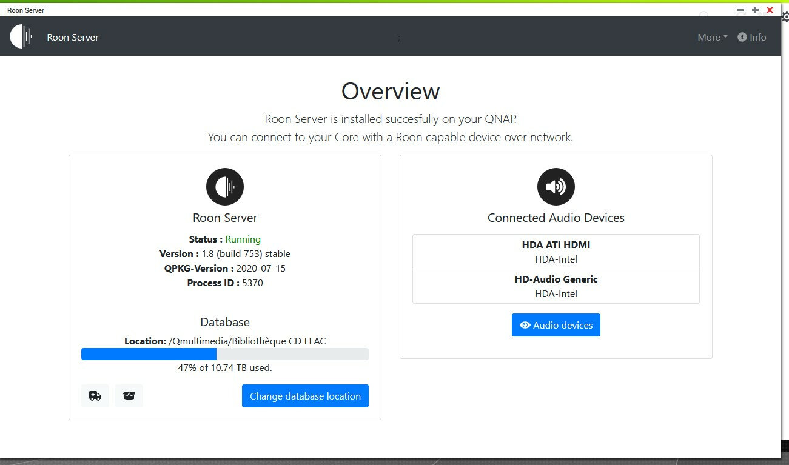Click the database location path /Qmultimedia/Bibliothèque CD FLAC
789x465 pixels.
(x=247, y=341)
